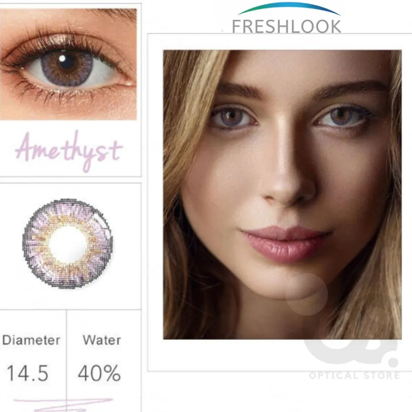Click the 14.5 diameter value

pos(28,373)
